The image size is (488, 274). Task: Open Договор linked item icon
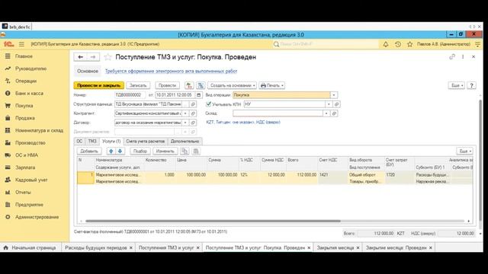click(193, 123)
